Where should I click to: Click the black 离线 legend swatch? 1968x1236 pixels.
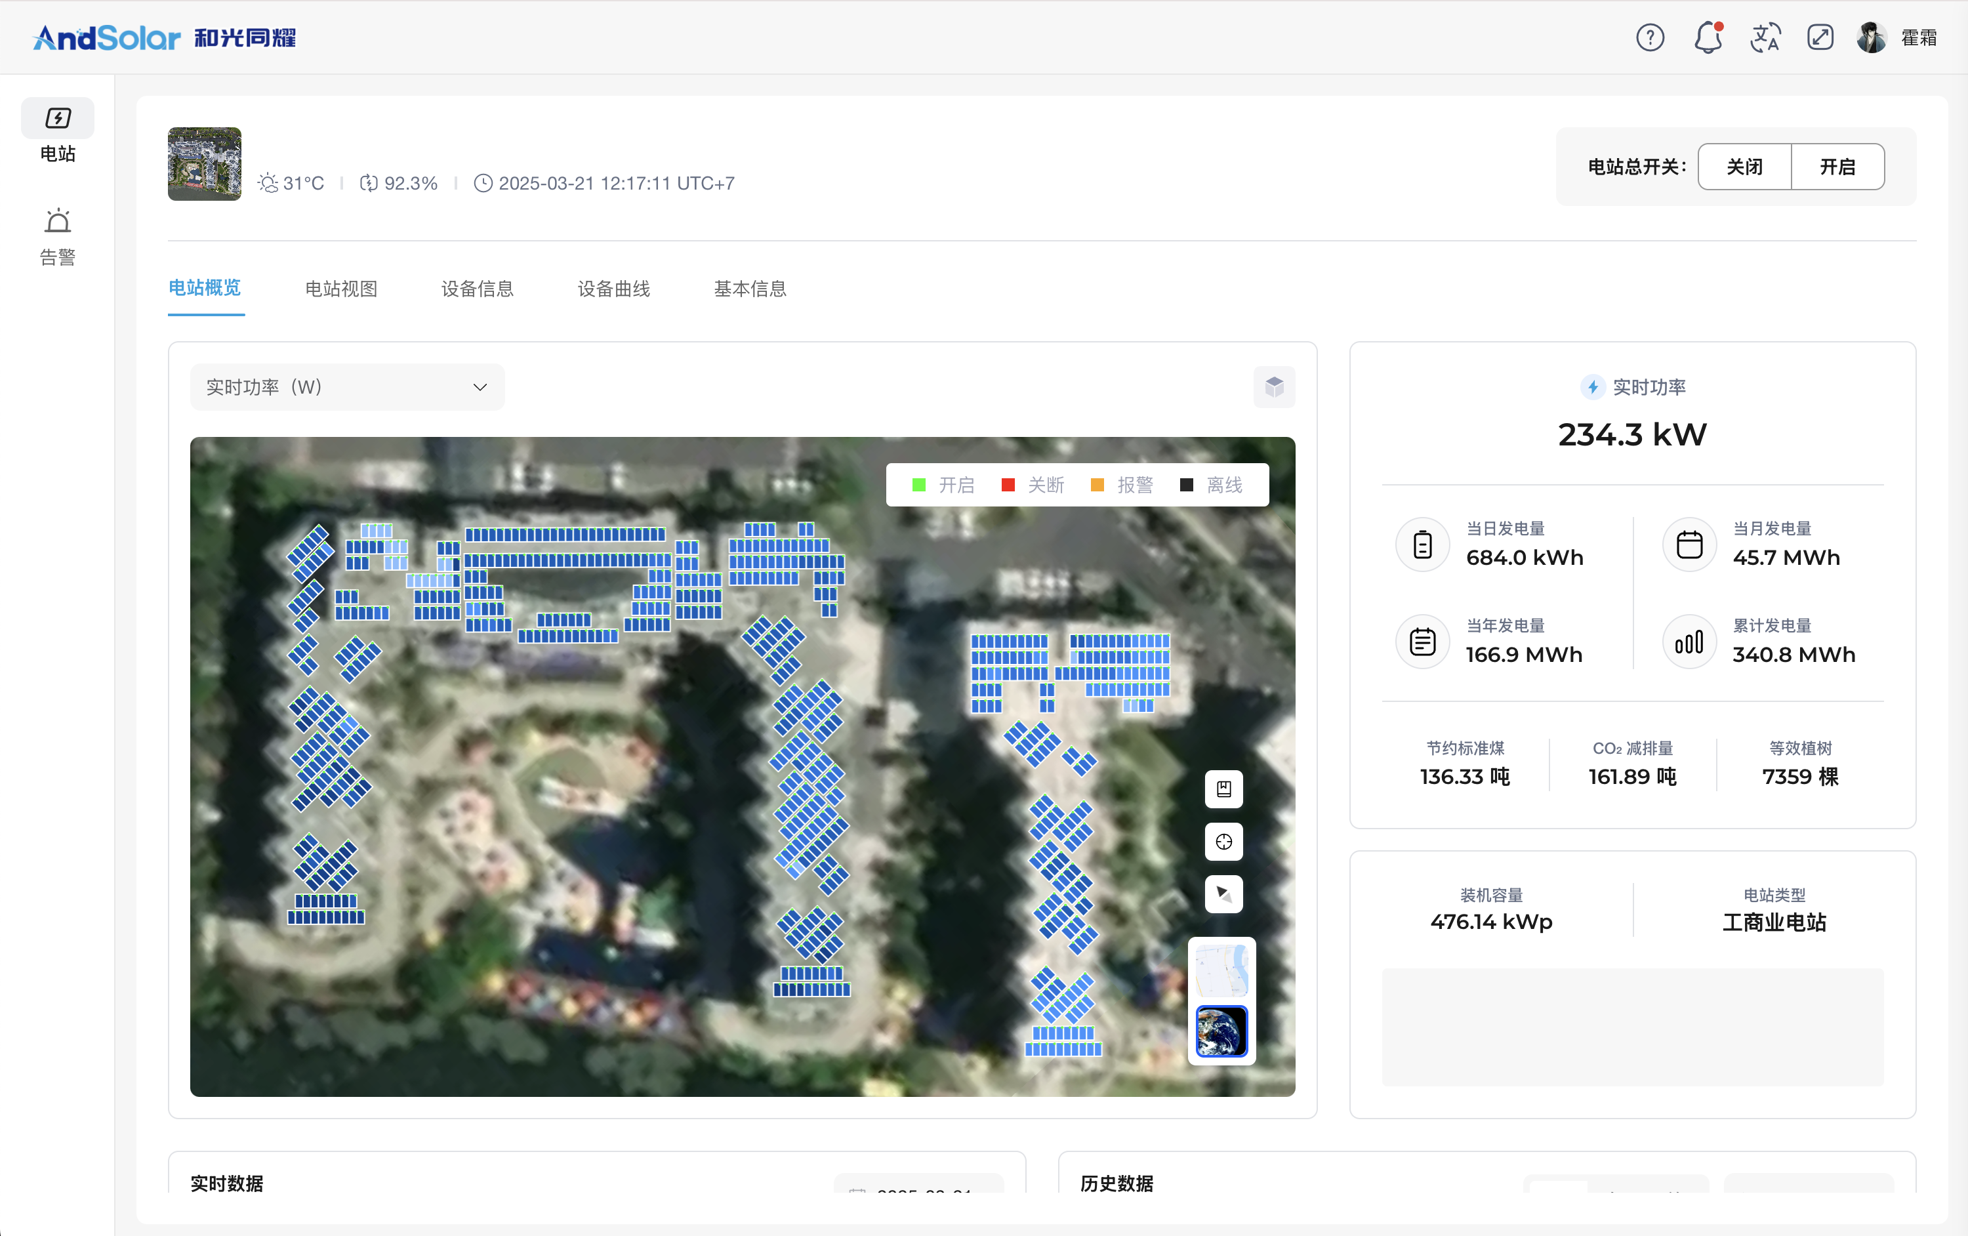coord(1187,485)
